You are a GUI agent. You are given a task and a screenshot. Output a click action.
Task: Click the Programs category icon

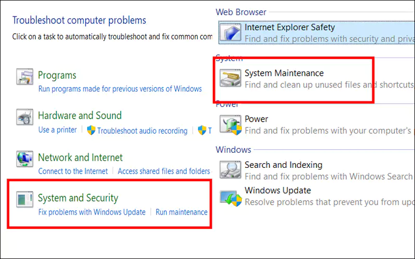24,77
